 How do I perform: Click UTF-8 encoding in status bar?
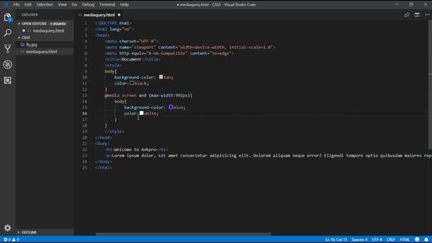point(377,240)
